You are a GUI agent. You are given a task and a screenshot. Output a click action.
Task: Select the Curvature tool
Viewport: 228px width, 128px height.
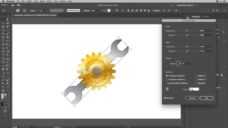[x=7, y=27]
